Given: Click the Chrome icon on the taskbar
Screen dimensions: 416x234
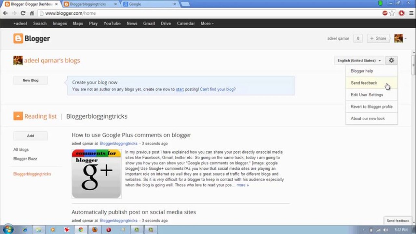Looking at the screenshot, I should (81, 229).
